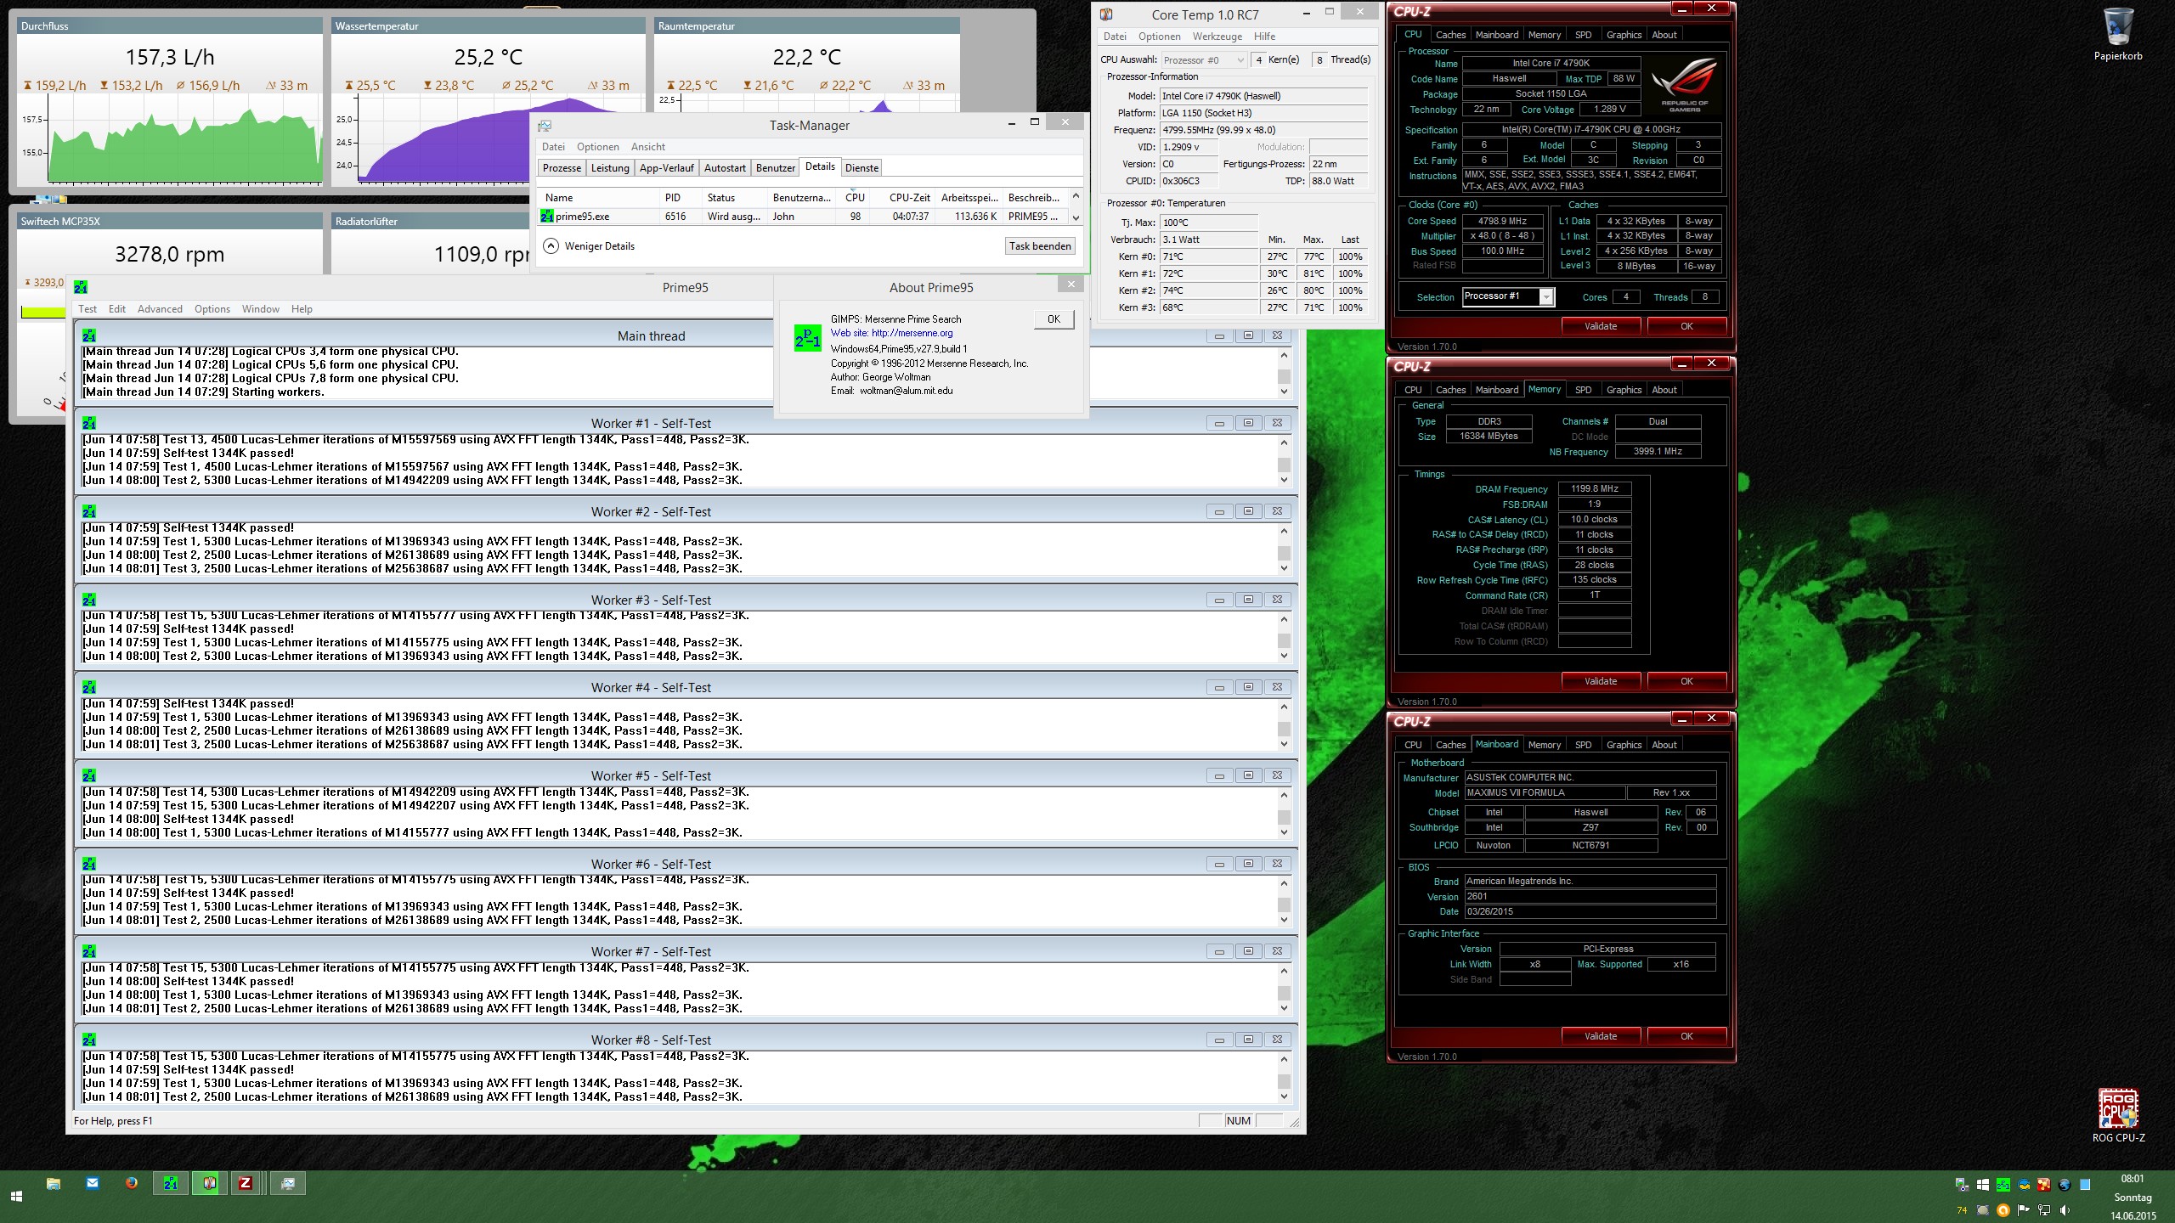Maximize the Worker #2 Self-Test child window

[x=1248, y=511]
